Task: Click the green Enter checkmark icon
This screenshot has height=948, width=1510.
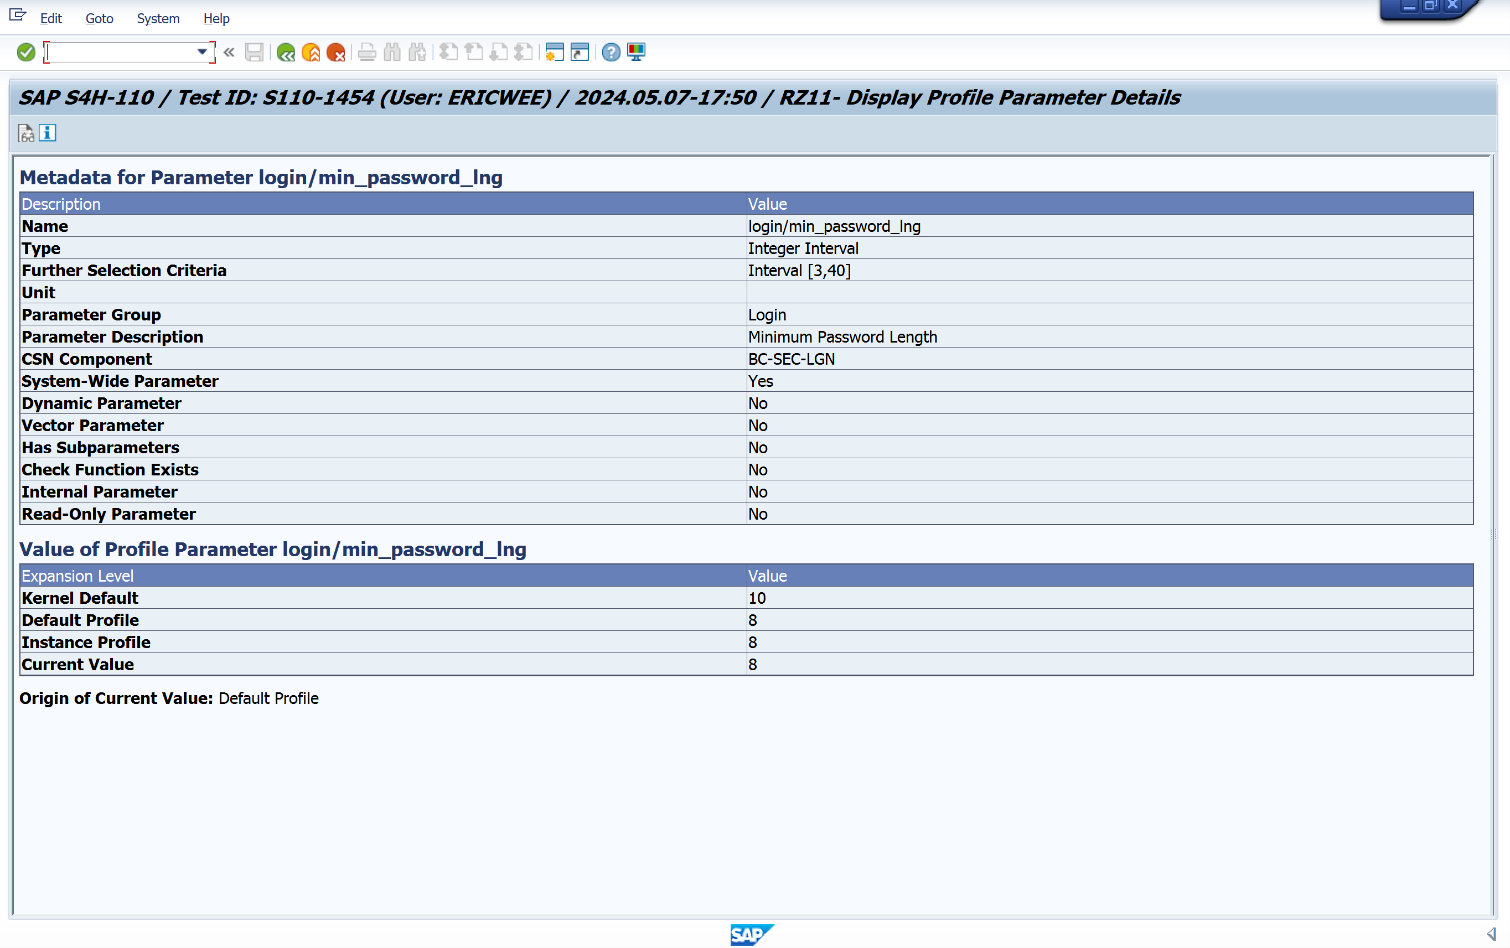Action: 25,52
